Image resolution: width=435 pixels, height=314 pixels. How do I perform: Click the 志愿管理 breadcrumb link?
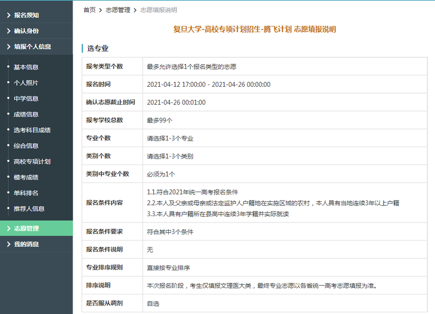click(118, 10)
